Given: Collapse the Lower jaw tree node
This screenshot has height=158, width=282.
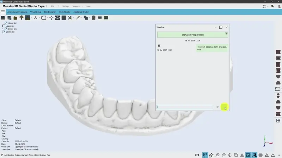Looking at the screenshot, I should pyautogui.click(x=2, y=29).
